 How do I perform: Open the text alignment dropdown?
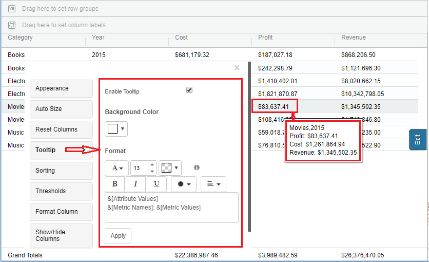pyautogui.click(x=213, y=184)
